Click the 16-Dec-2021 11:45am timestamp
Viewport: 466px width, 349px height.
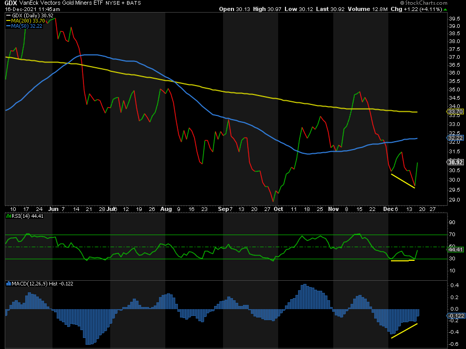(32, 9)
